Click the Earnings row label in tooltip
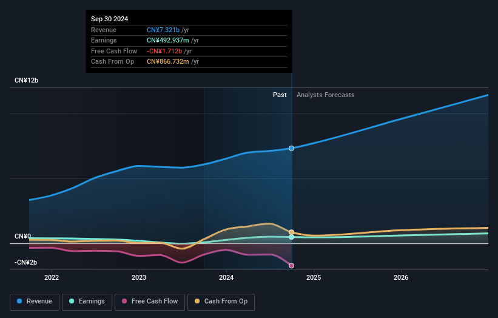 click(104, 40)
